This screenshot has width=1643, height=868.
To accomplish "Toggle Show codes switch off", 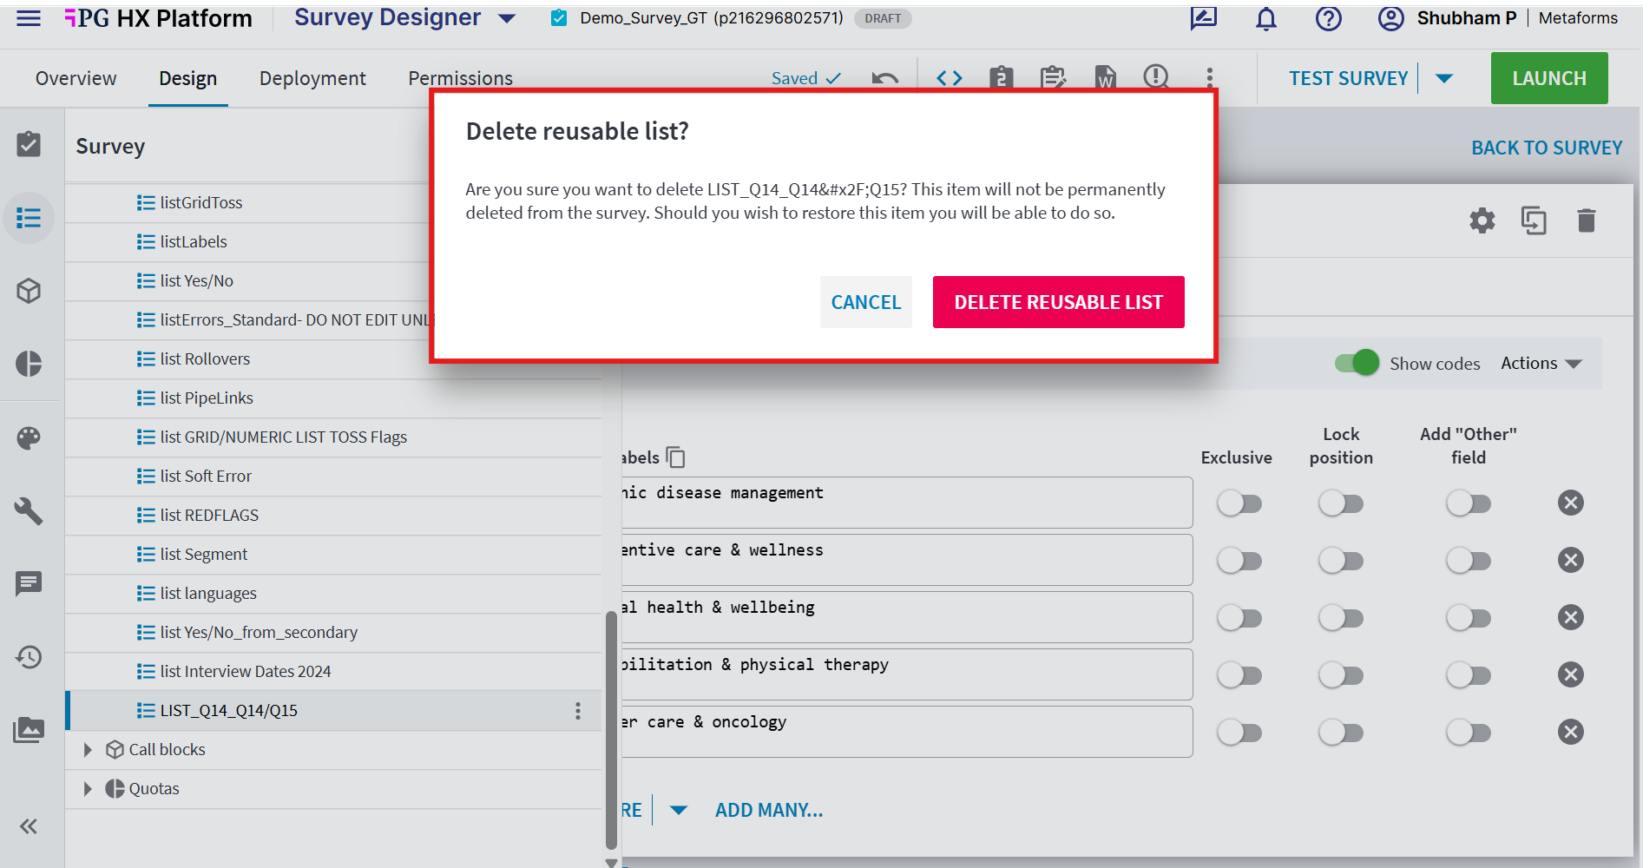I will [1357, 363].
